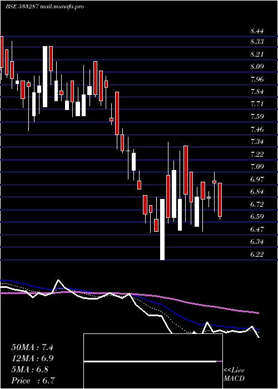Click the 6.34 price axis label

[x=257, y=242]
